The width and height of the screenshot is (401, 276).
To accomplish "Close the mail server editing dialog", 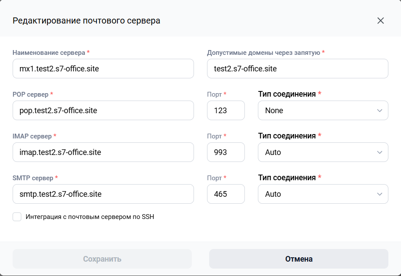I will pyautogui.click(x=381, y=21).
